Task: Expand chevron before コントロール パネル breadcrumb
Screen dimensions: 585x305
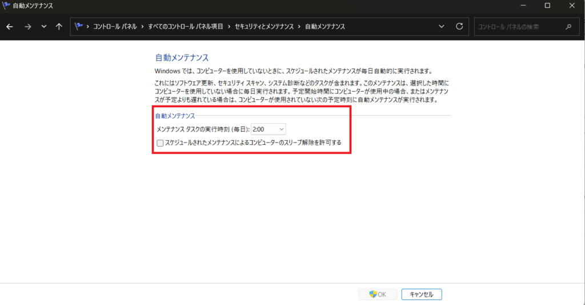Action: pos(87,27)
